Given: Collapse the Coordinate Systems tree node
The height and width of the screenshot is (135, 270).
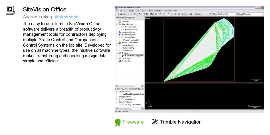Looking at the screenshot, I should 117,35.
